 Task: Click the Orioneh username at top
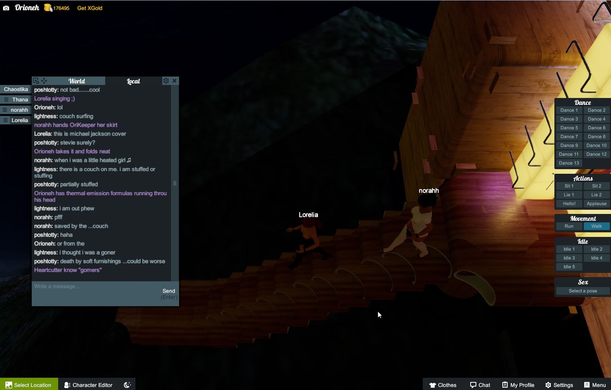pos(27,8)
